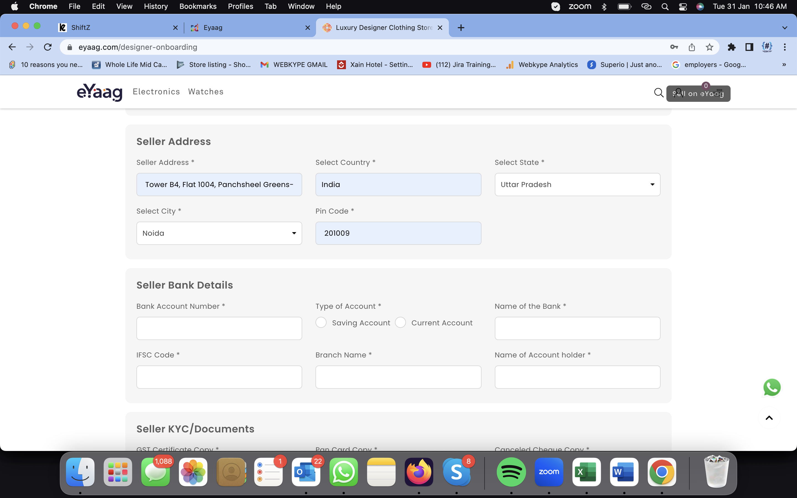Open the Select City dropdown
Viewport: 797px width, 498px height.
(219, 233)
